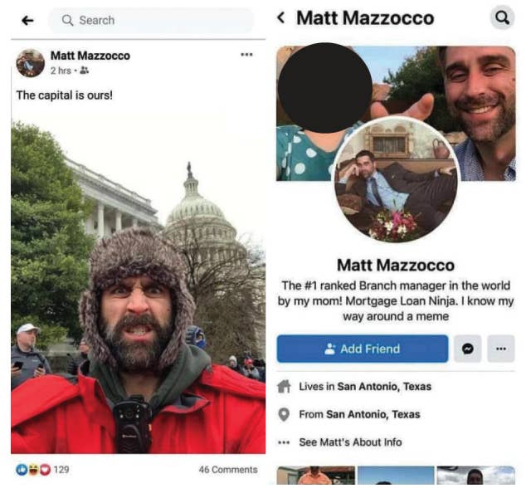
Task: Click the heart Love reaction icon
Action: coord(45,470)
